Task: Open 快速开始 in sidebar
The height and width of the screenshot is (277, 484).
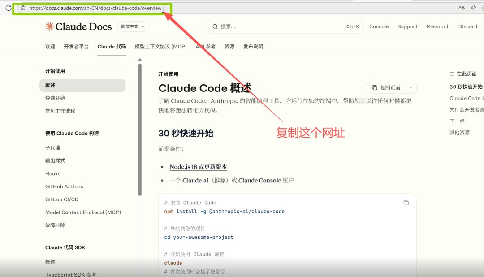Action: point(55,98)
